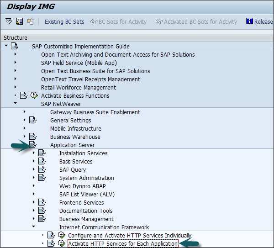This screenshot has height=248, width=274.
Task: Expand the Retail Workforce Management node
Action: 15,87
